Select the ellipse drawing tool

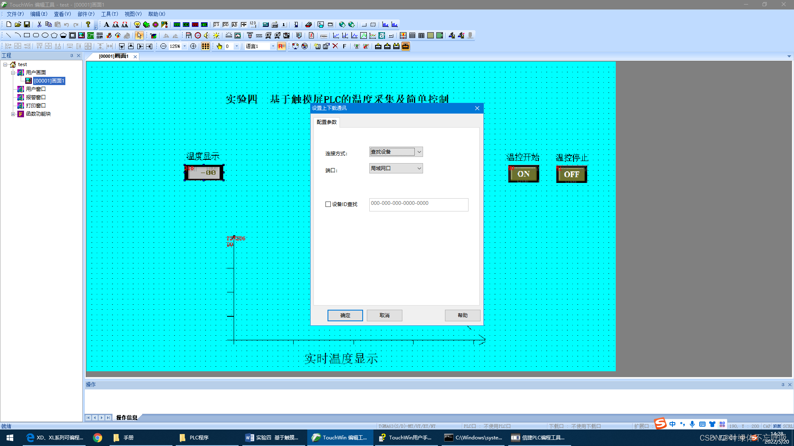tap(45, 35)
